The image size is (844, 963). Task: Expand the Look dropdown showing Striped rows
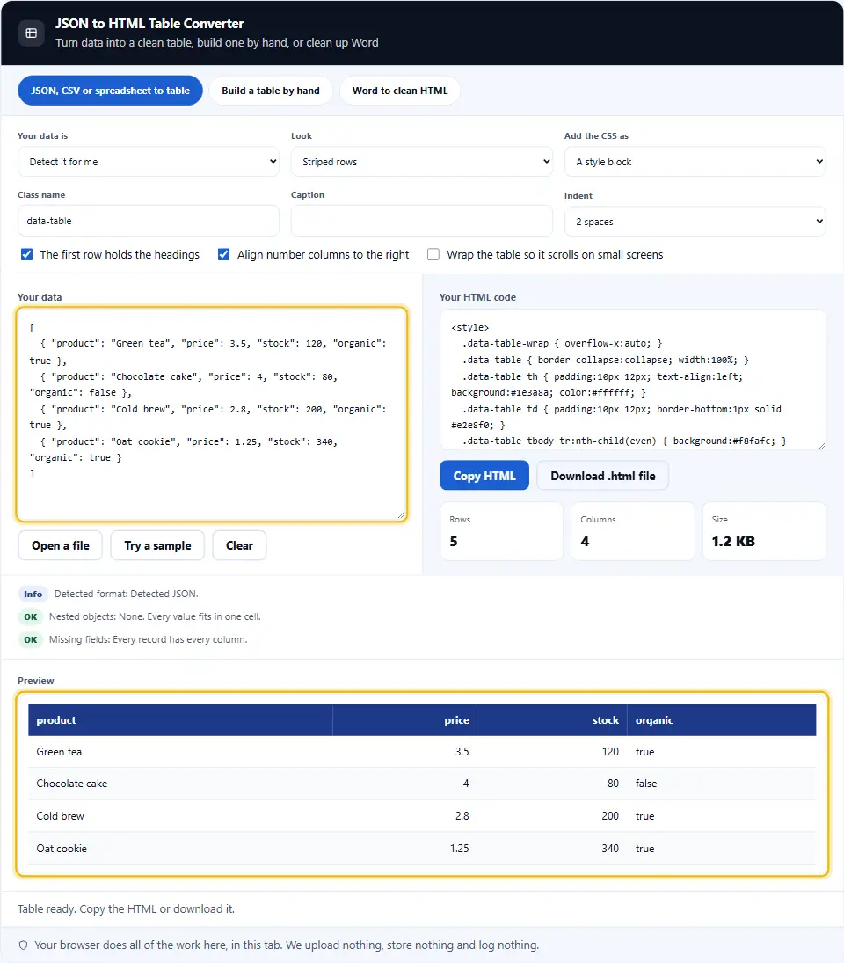coord(422,162)
